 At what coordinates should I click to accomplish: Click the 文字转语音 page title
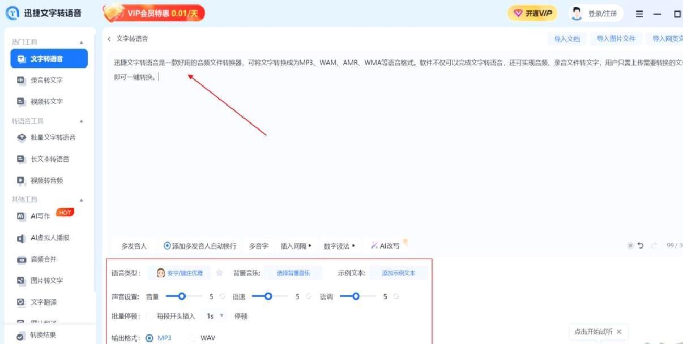tap(133, 39)
